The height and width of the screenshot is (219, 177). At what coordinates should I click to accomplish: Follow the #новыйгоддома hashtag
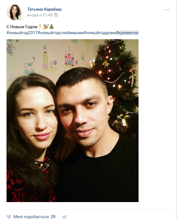(100, 33)
